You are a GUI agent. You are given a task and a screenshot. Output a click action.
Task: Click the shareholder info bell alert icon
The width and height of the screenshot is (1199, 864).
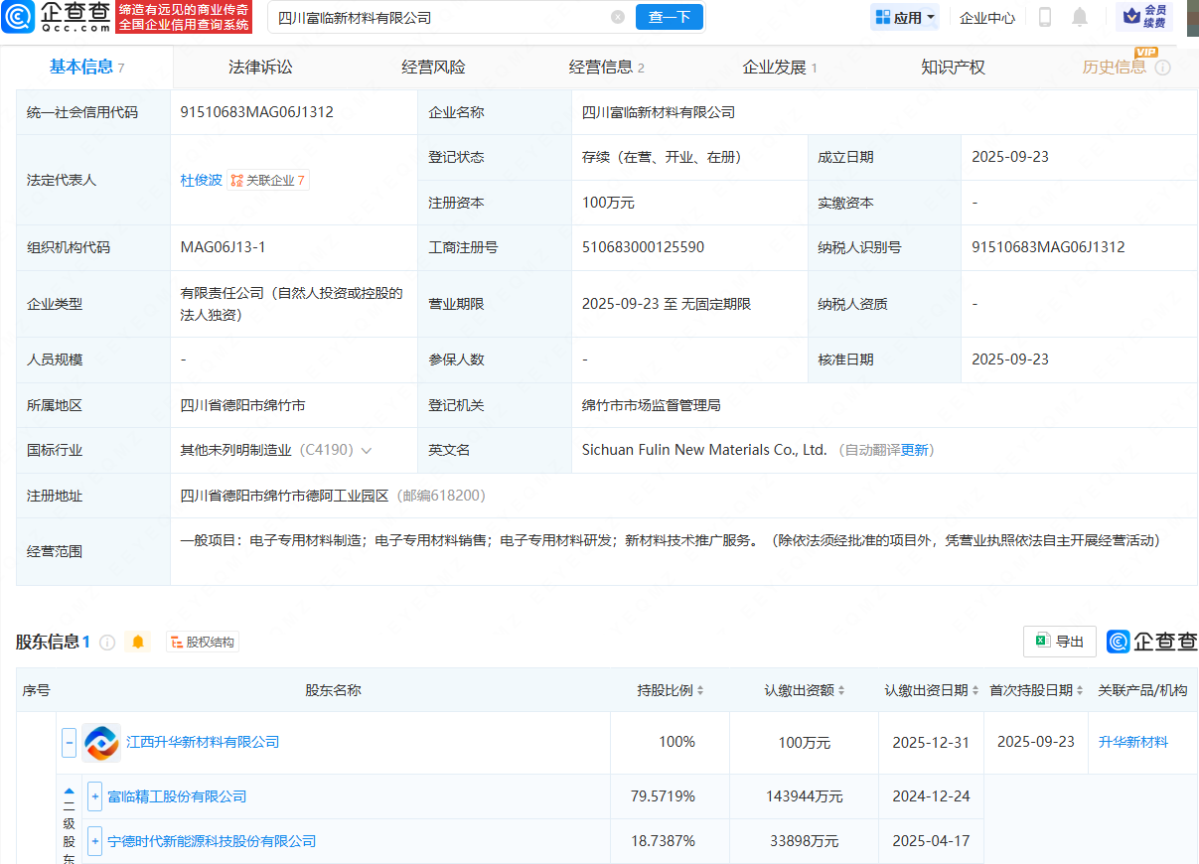pos(138,643)
